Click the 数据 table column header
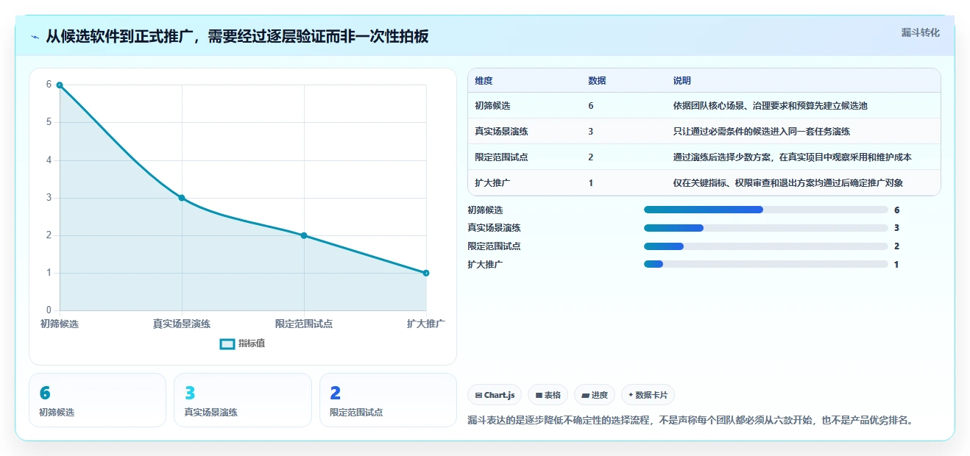This screenshot has width=970, height=456. click(x=598, y=81)
